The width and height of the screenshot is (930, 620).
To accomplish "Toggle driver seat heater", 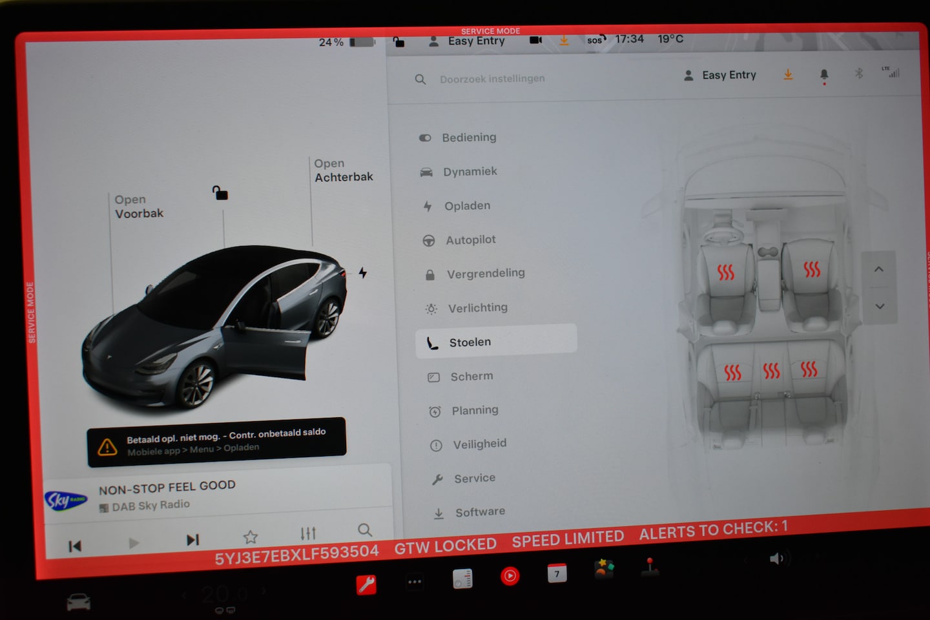I will click(726, 273).
